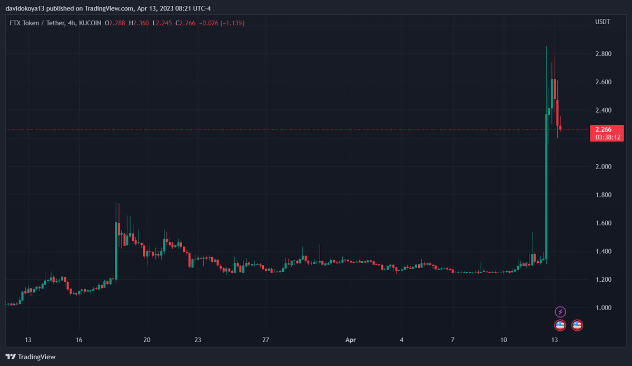Click the 16 date label on time axis
The width and height of the screenshot is (632, 366).
[x=78, y=340]
